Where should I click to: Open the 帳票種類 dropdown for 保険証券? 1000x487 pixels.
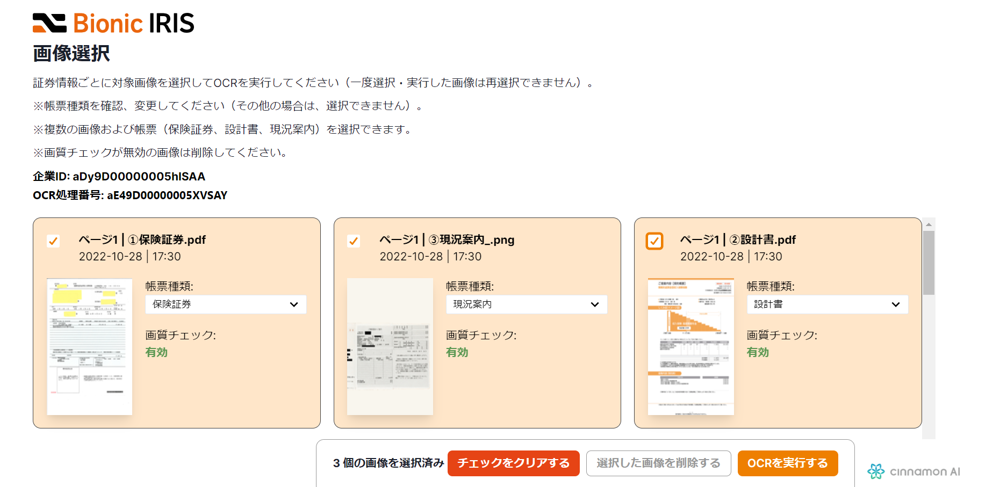coord(226,304)
